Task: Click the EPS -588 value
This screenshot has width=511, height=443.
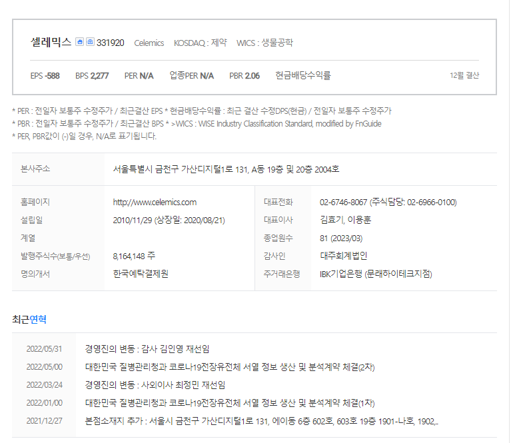Action: click(x=45, y=76)
